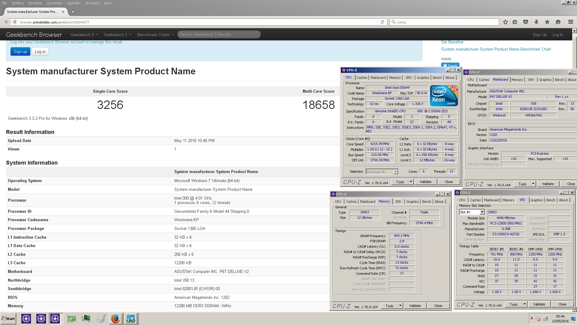Open the system monitor taskbar icon
Viewport: 577px width, 325px height.
(86, 318)
